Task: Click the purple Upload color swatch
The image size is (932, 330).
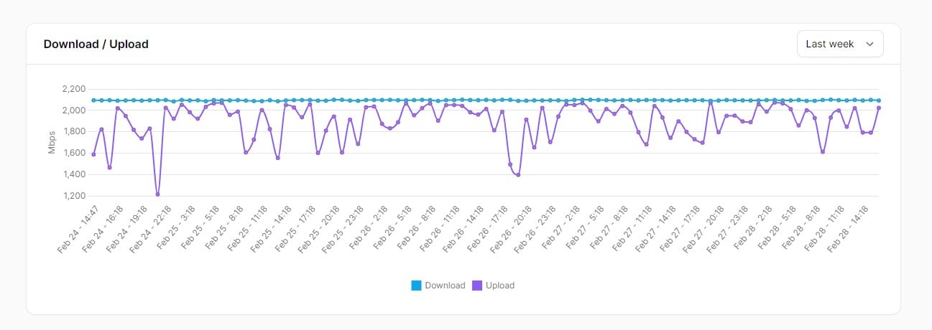Action: pyautogui.click(x=477, y=286)
